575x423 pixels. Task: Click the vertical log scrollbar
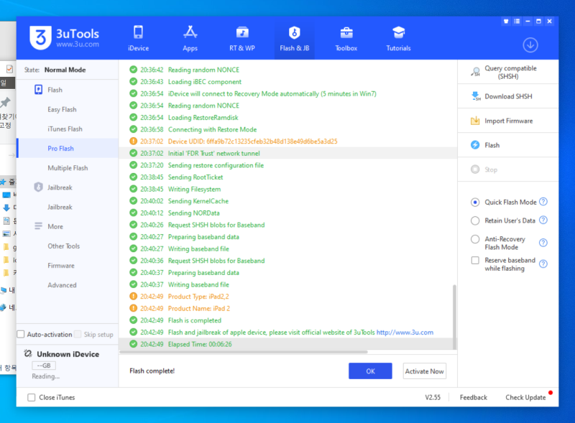pyautogui.click(x=454, y=317)
